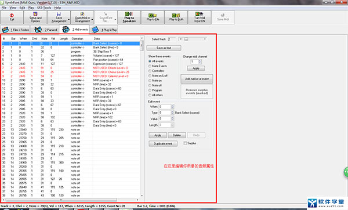Click the event list horizontal scrollbar

71,200
